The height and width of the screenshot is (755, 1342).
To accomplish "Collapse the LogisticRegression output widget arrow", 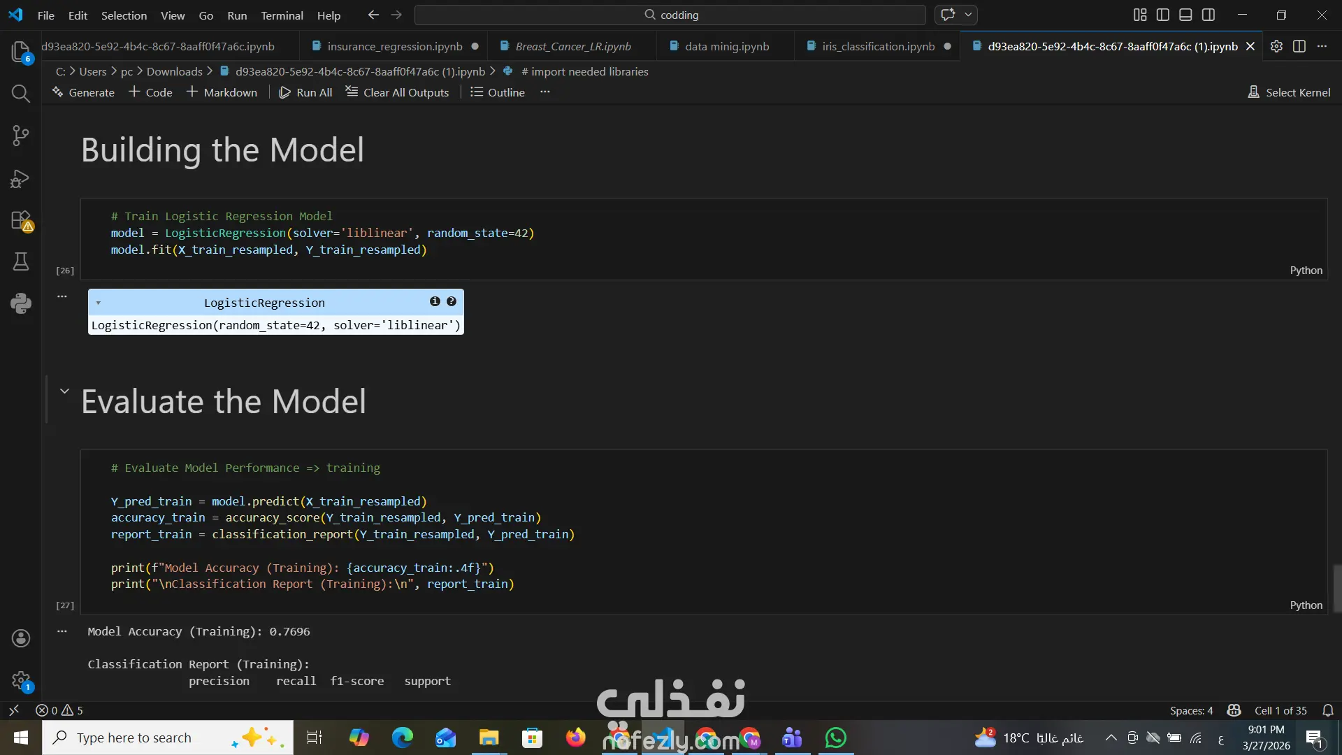I will point(99,303).
